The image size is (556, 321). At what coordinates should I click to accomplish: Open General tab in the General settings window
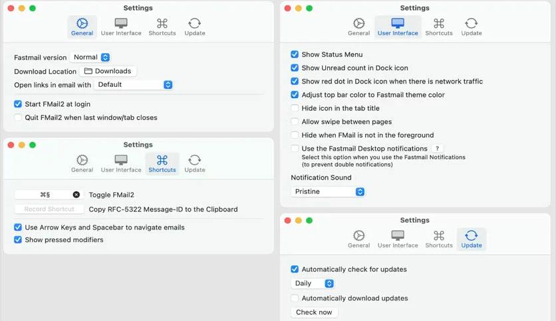pos(82,27)
